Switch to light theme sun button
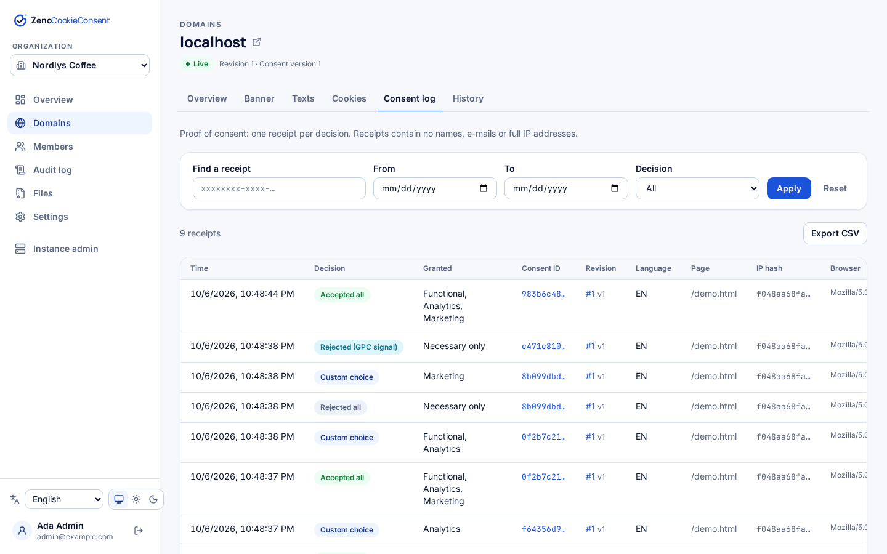887x554 pixels. [136, 499]
